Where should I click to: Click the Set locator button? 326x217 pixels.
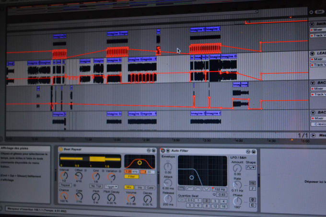(x=320, y=12)
